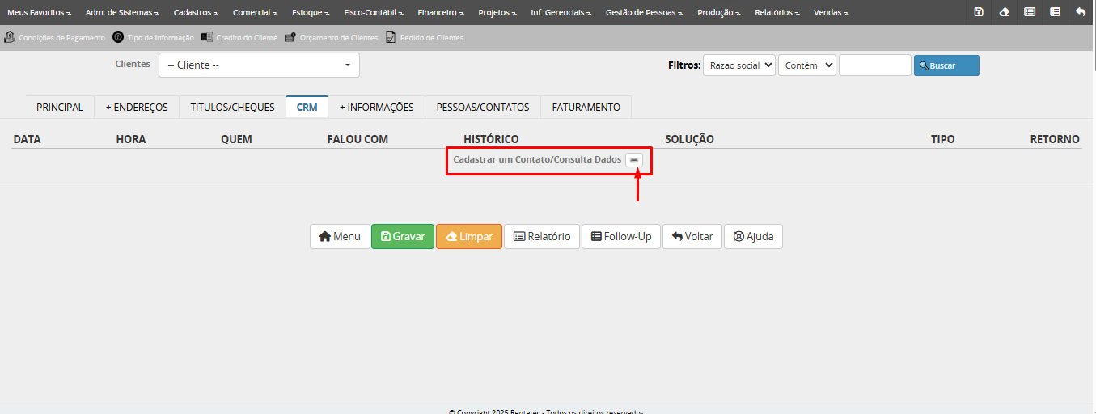Open Condições de Pagamento shortcut
Image resolution: width=1096 pixels, height=414 pixels.
tap(55, 37)
